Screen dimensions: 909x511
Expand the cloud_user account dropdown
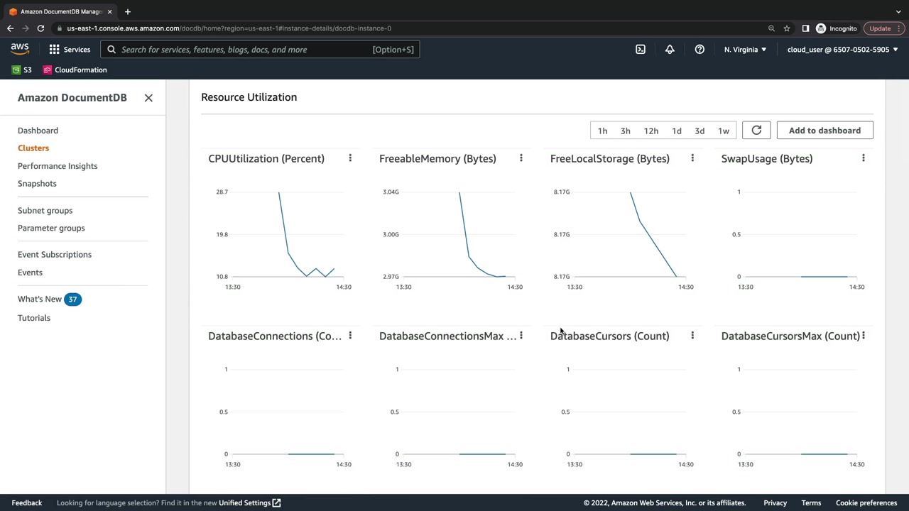tap(842, 50)
